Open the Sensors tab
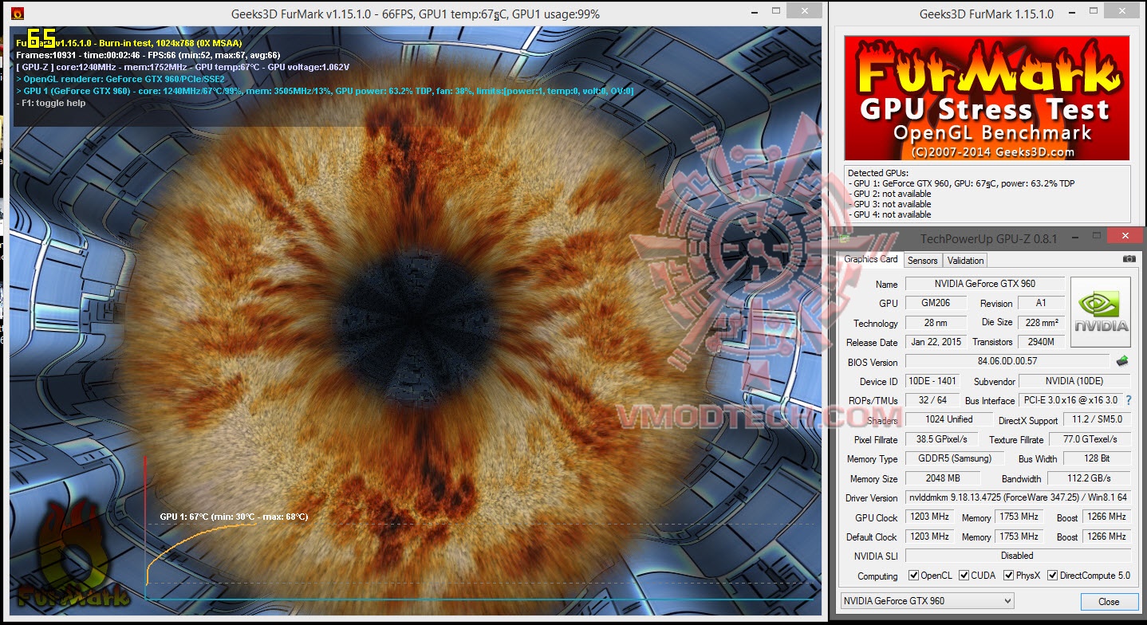1147x625 pixels. (923, 261)
